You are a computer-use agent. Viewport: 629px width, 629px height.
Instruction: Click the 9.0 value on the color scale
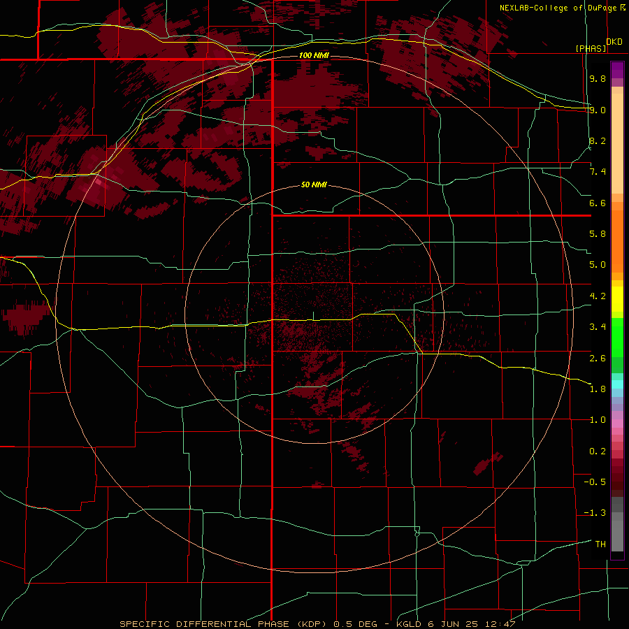point(598,110)
